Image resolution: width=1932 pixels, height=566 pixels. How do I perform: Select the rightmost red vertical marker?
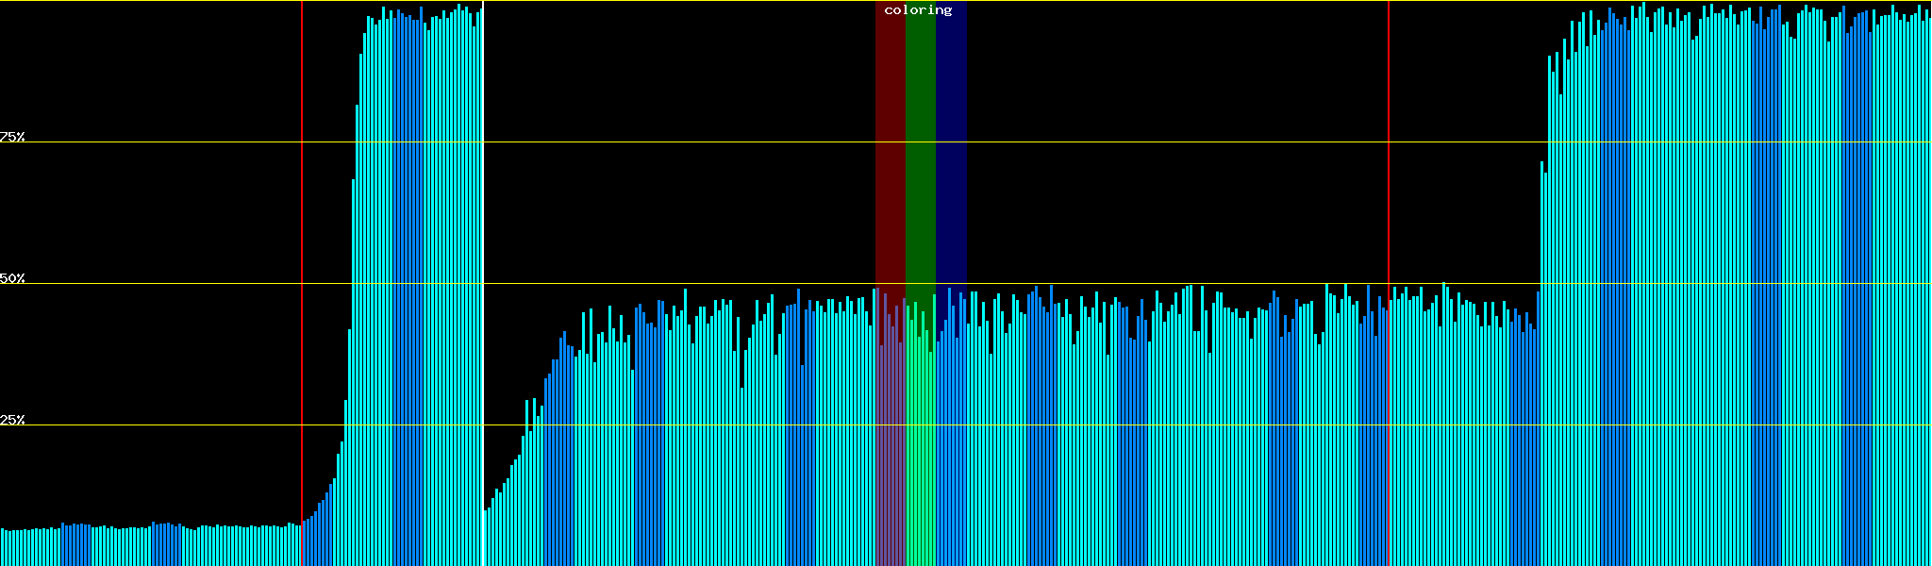(1389, 189)
